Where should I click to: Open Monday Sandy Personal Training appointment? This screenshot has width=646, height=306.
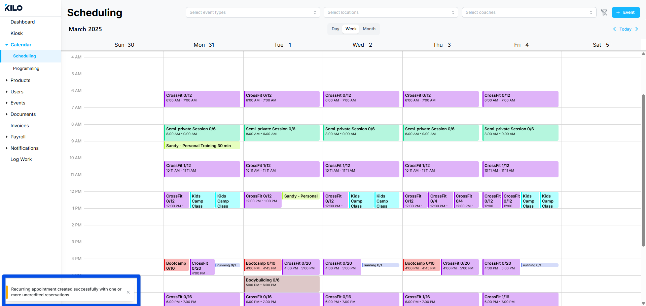pos(202,145)
